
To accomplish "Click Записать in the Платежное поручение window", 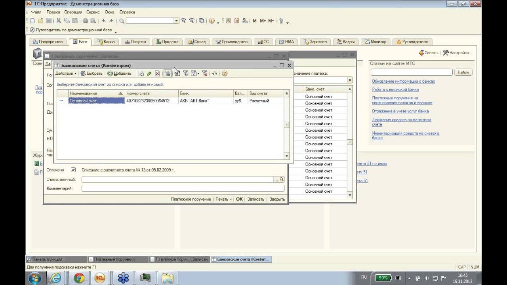I will 255,199.
